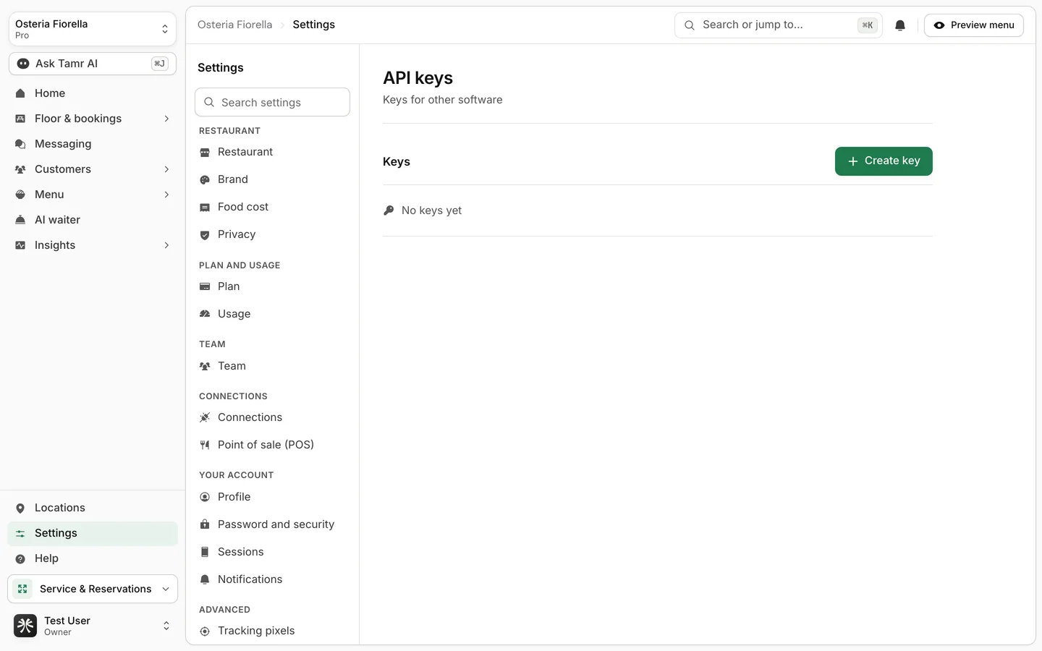Image resolution: width=1042 pixels, height=651 pixels.
Task: Click the Preview menu button label
Action: click(983, 25)
